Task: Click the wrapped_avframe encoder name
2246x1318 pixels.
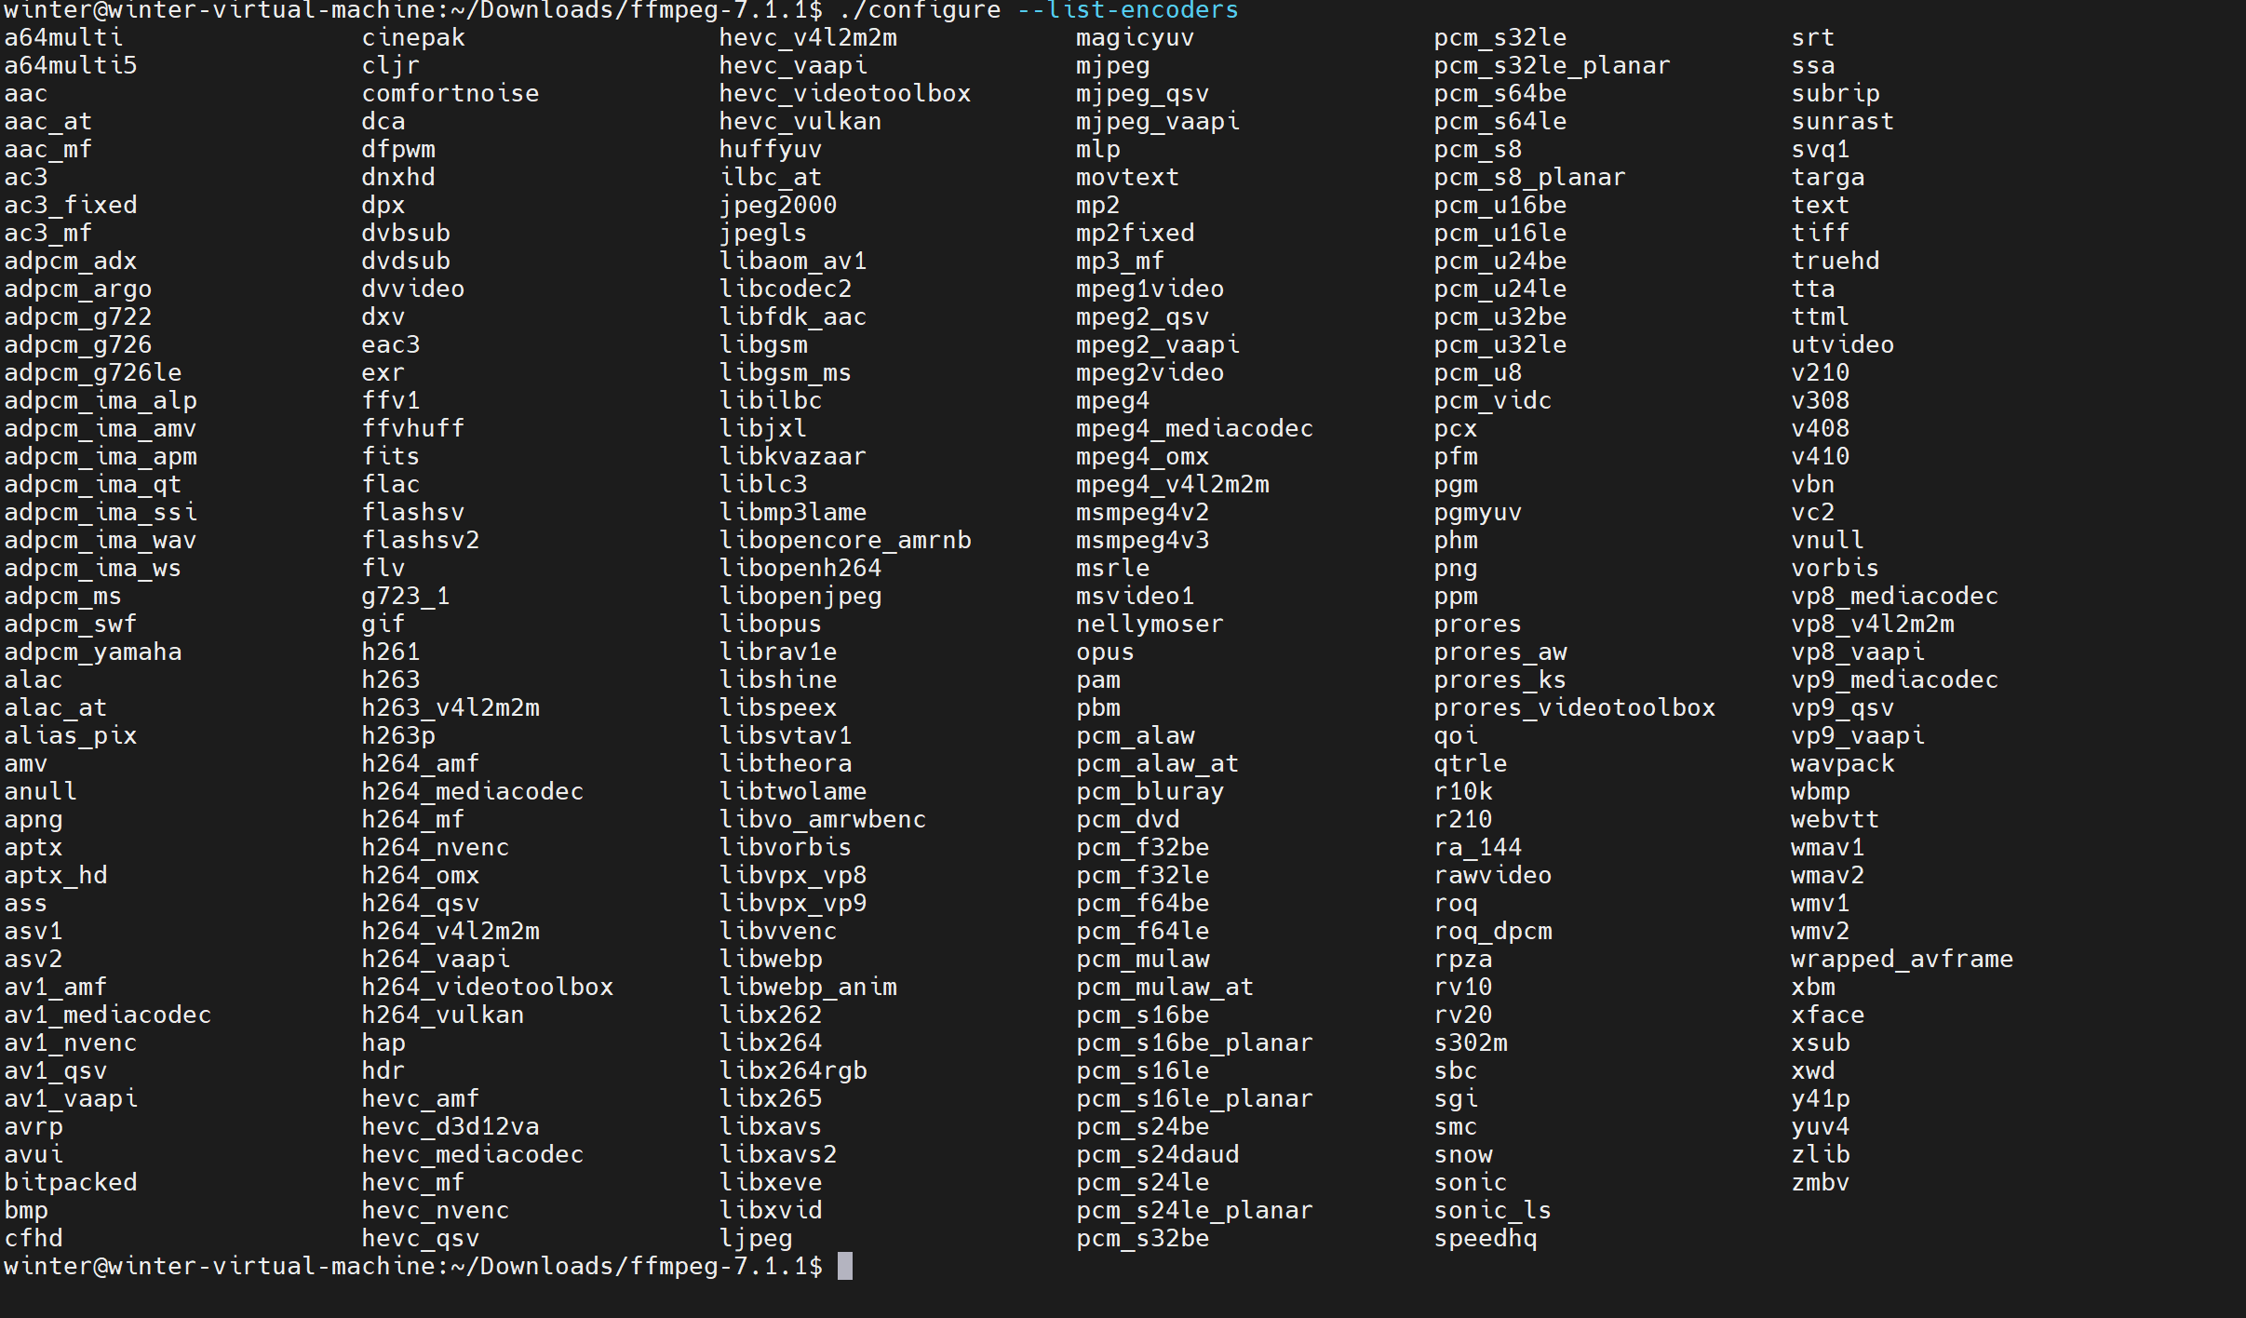Action: pyautogui.click(x=1902, y=959)
